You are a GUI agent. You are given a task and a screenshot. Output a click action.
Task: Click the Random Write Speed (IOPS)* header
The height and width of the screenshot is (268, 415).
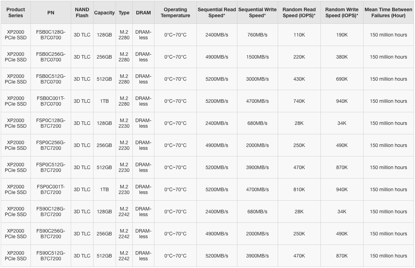pyautogui.click(x=342, y=13)
